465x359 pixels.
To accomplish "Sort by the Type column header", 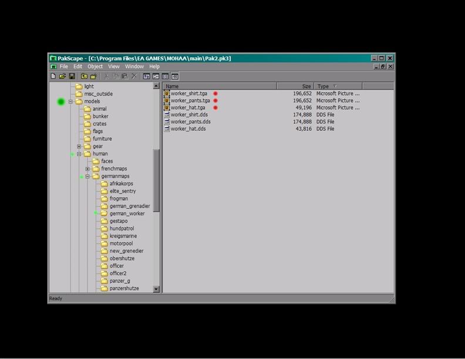I will [338, 86].
